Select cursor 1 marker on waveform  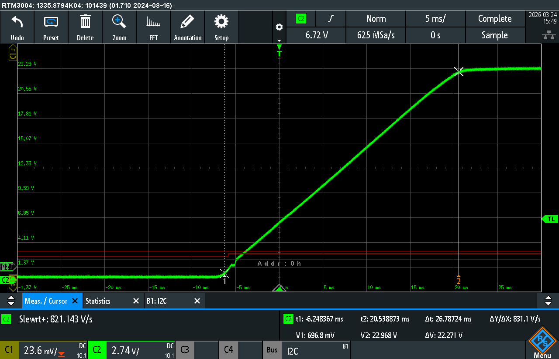pyautogui.click(x=224, y=277)
